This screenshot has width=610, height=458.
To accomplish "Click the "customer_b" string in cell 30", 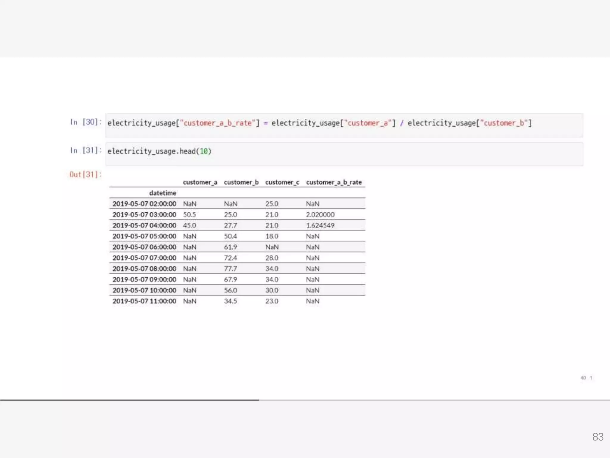I will click(504, 123).
